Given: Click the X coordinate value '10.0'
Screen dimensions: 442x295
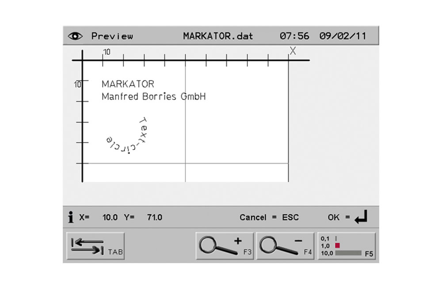Looking at the screenshot, I should click(110, 218).
